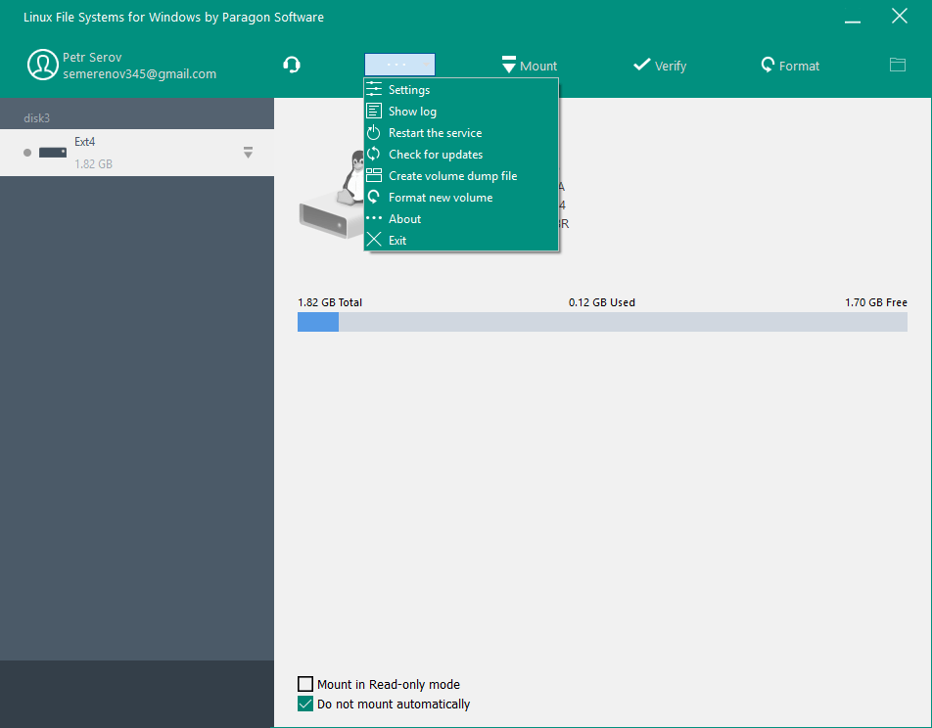Collapse the three-dot menu button
This screenshot has width=932, height=728.
pyautogui.click(x=399, y=64)
